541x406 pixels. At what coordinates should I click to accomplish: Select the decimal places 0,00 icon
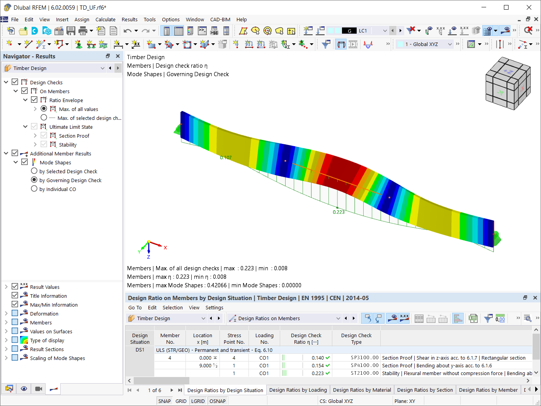click(500, 318)
